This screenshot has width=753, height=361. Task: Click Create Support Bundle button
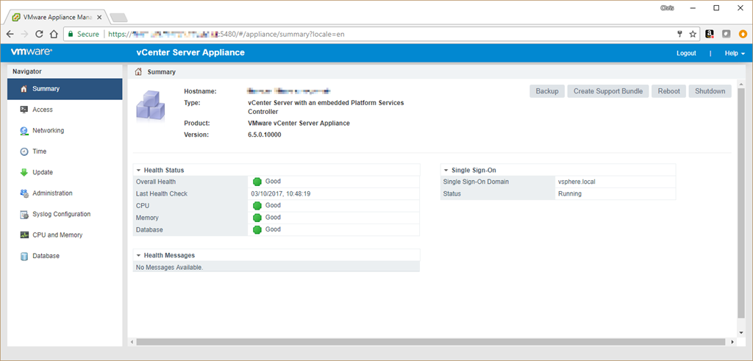pyautogui.click(x=608, y=91)
